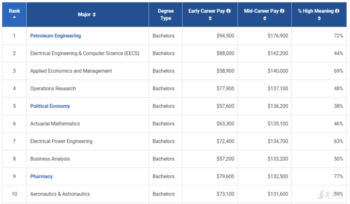The image size is (350, 204).
Task: Click the $176,900 mid-career pay value
Action: (x=278, y=36)
